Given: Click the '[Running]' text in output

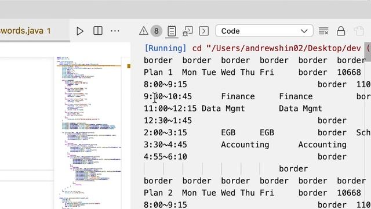Looking at the screenshot, I should point(165,48).
